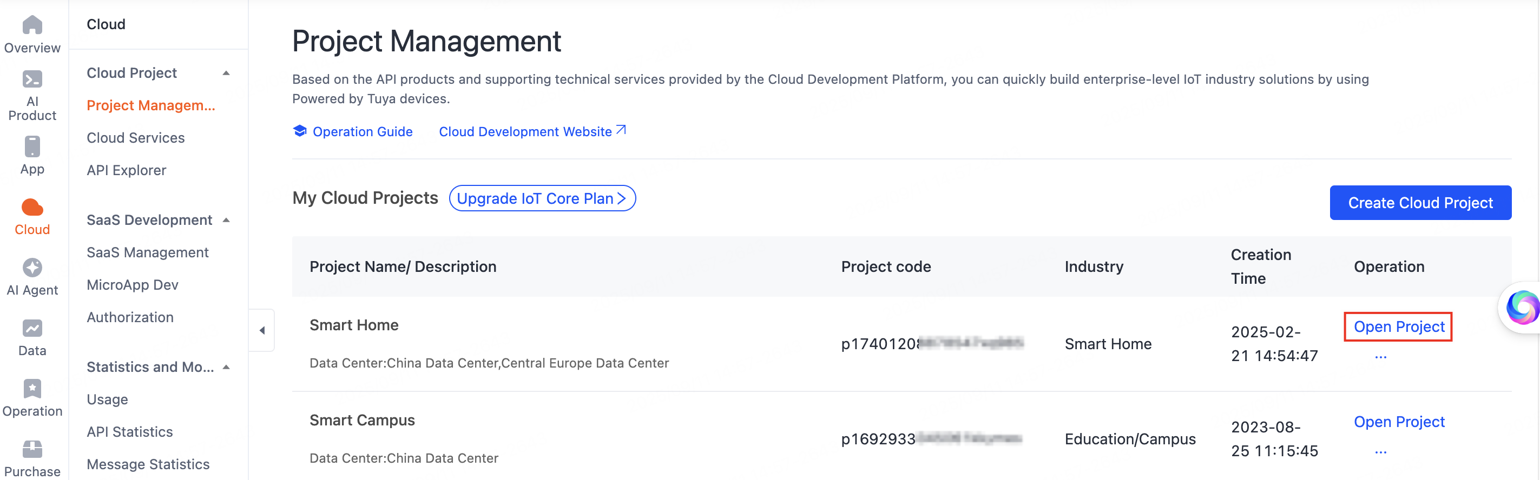
Task: Open the Operation star icon
Action: coord(32,389)
